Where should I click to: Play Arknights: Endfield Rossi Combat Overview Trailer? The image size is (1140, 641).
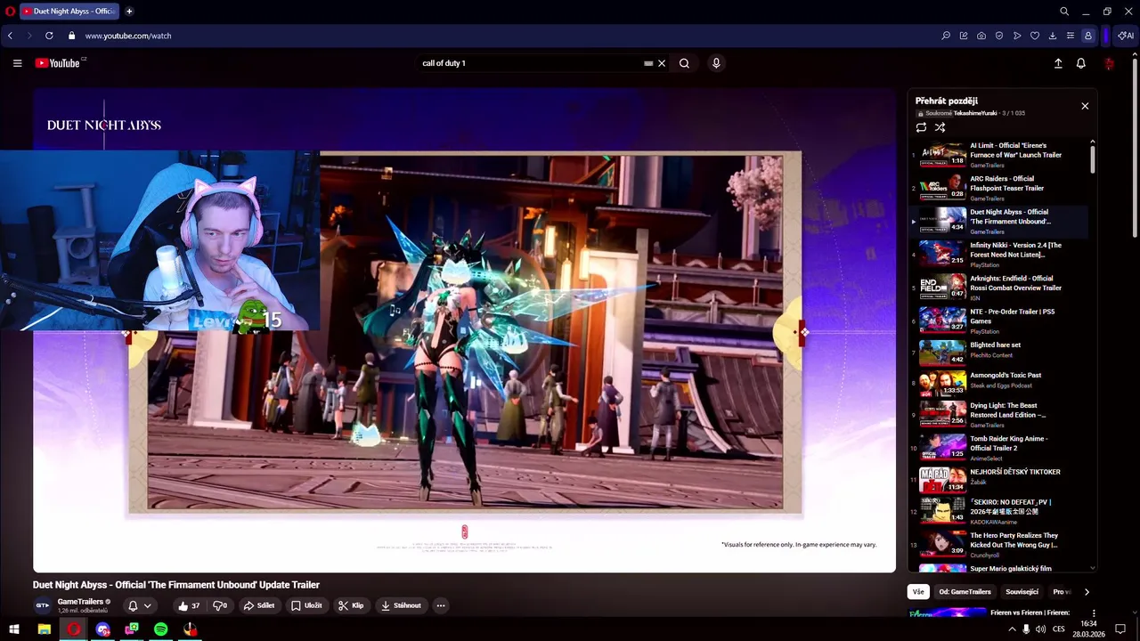pos(997,288)
